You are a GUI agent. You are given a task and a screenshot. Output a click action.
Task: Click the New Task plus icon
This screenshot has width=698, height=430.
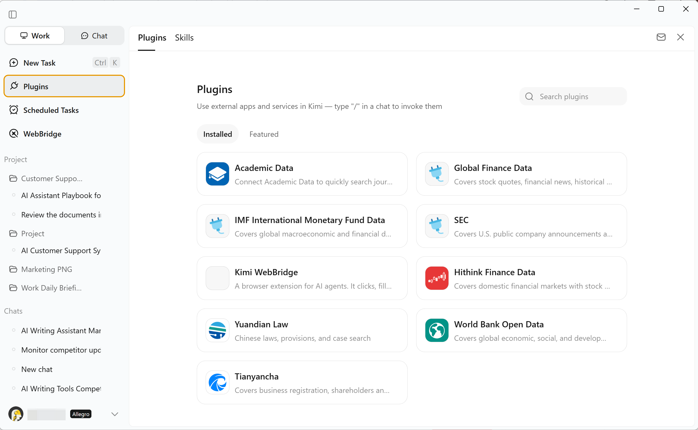click(14, 63)
